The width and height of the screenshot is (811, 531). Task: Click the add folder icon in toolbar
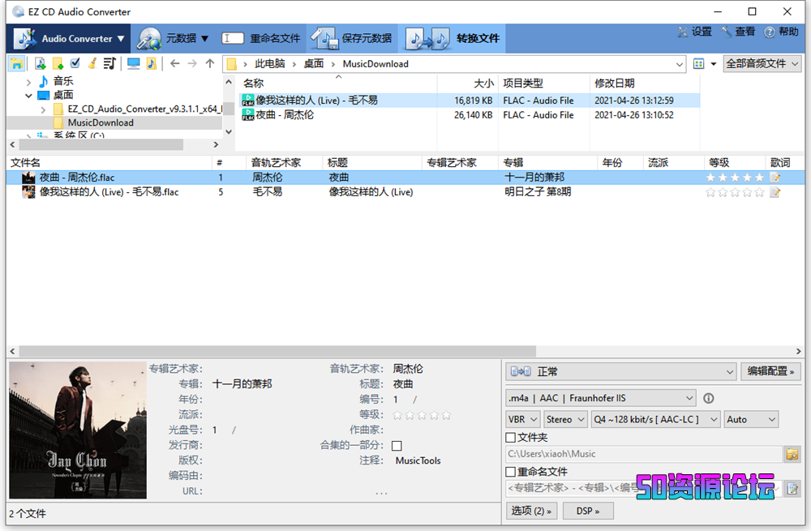tap(58, 63)
